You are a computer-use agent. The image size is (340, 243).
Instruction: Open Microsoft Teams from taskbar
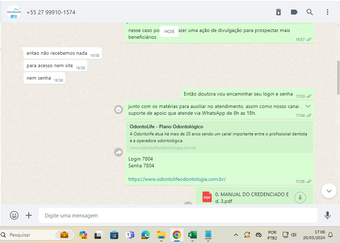pyautogui.click(x=130, y=235)
